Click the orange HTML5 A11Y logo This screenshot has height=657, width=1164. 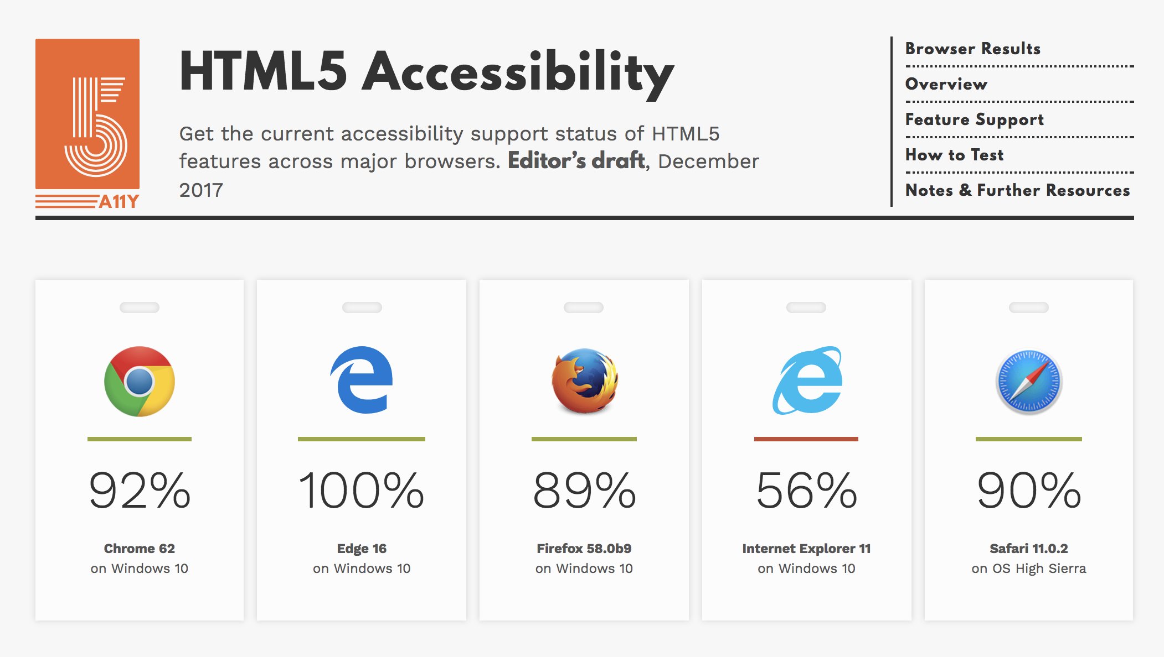point(87,124)
